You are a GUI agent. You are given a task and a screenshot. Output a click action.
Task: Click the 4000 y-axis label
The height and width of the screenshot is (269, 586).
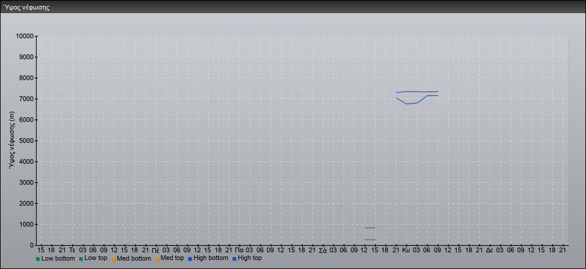[x=26, y=161]
